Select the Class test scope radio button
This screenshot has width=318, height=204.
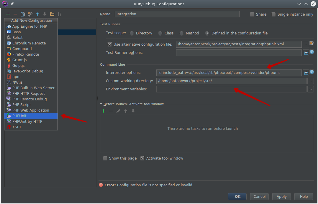tap(160, 33)
